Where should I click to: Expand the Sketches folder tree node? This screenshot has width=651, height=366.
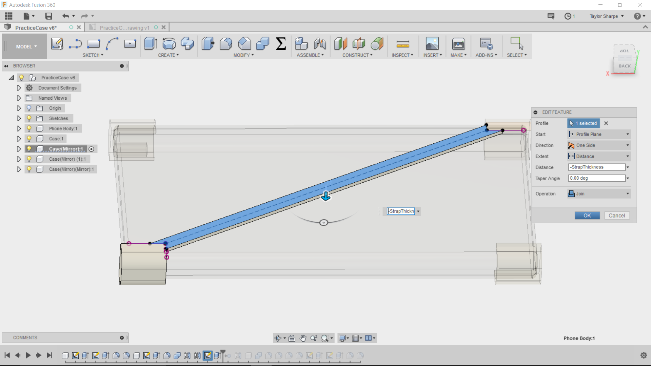[x=19, y=118]
